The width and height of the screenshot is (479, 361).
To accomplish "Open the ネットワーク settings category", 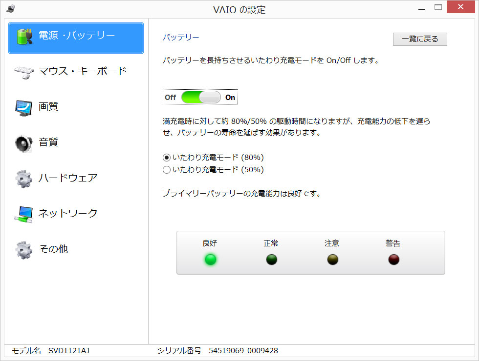I will (x=76, y=214).
